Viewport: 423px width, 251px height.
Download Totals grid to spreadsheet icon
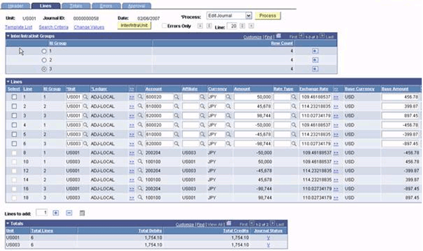(x=229, y=223)
